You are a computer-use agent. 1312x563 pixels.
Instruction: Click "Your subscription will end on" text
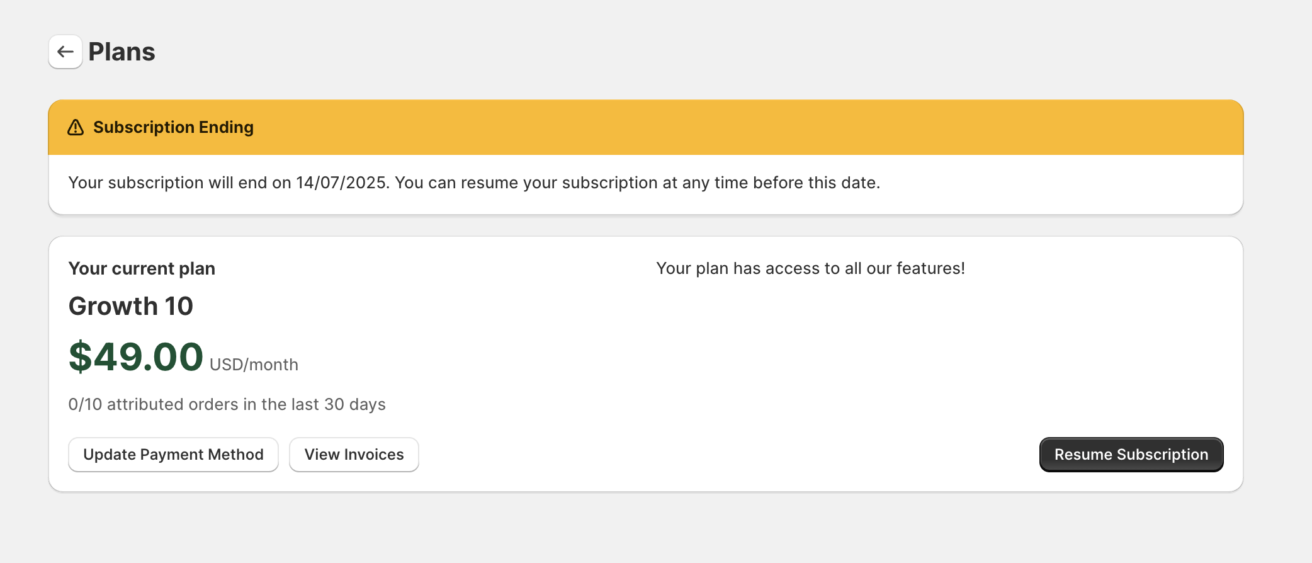[x=179, y=183]
